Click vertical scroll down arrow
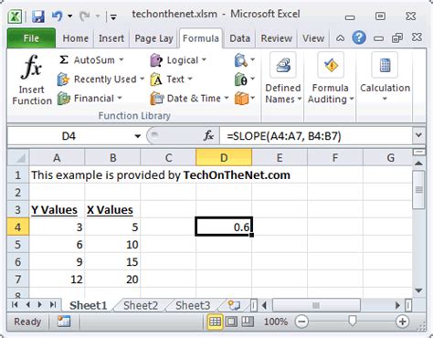This screenshot has height=338, width=433. click(x=418, y=290)
